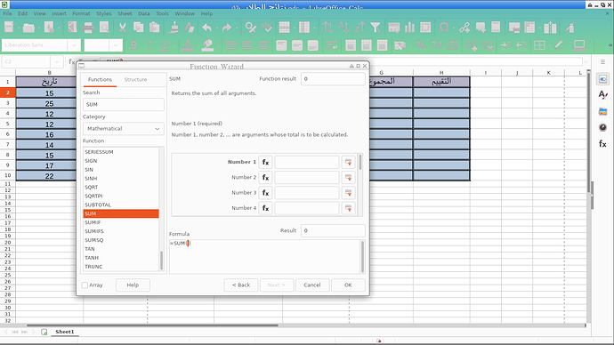Click the Redo arrow icon
Screen dimensions: 614x345
click(x=227, y=28)
